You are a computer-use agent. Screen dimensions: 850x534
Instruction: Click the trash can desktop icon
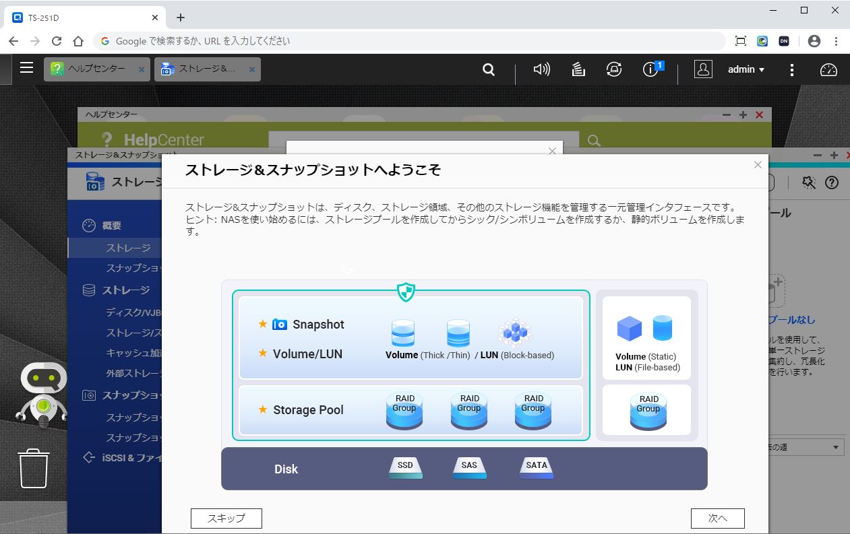[x=34, y=468]
